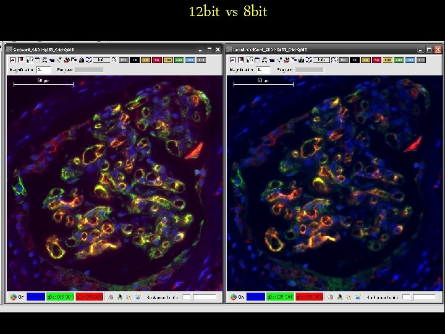445x334 pixels.
Task: Click the background slider in right window
Action: pos(419,297)
